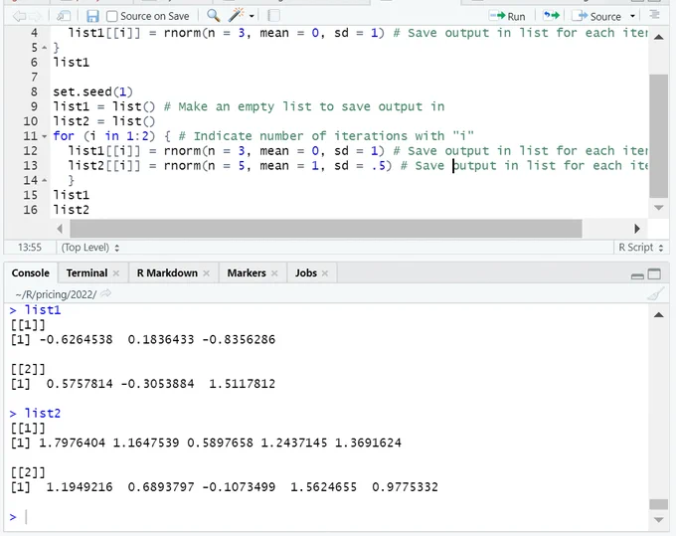Open the Source options dropdown arrow

click(632, 16)
